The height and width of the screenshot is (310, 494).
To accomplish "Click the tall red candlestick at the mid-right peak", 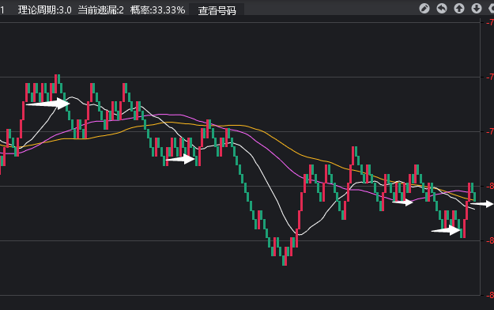I will [x=353, y=156].
